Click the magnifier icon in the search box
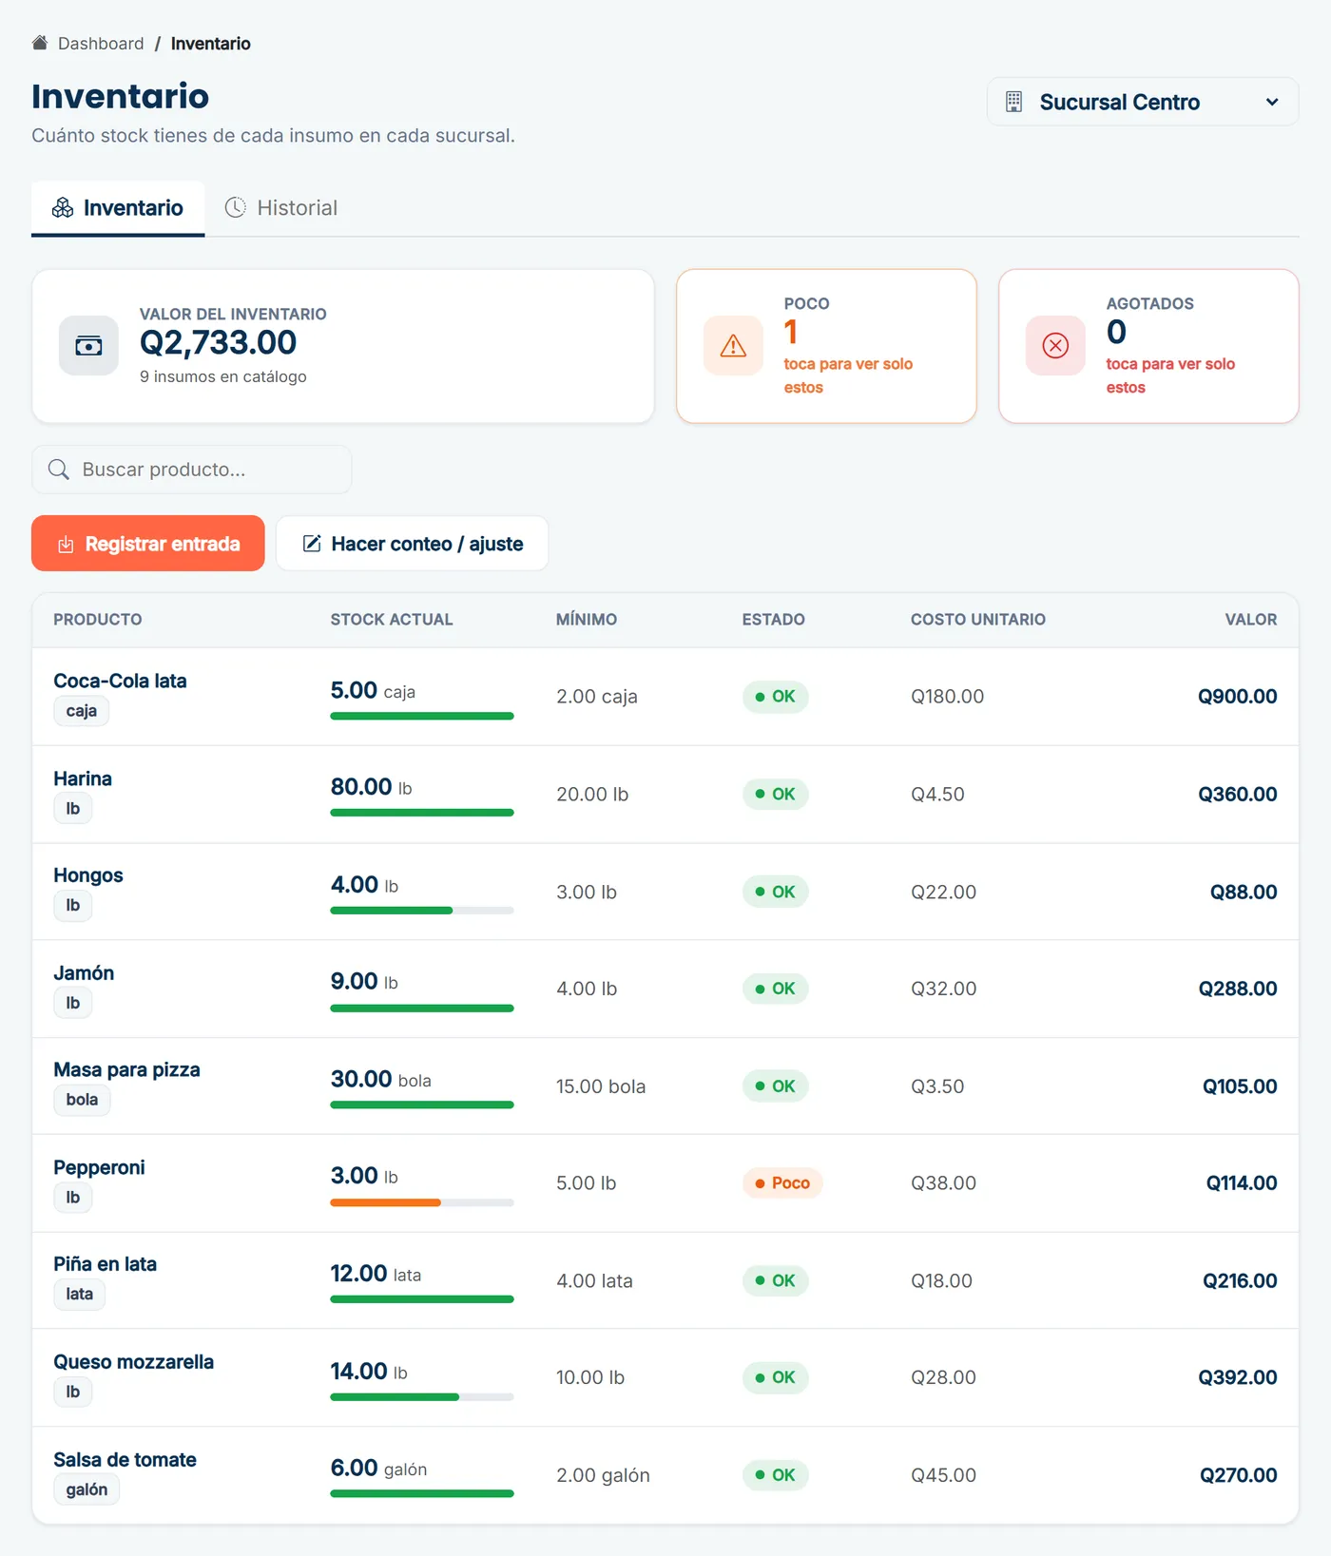Image resolution: width=1331 pixels, height=1556 pixels. 59,470
